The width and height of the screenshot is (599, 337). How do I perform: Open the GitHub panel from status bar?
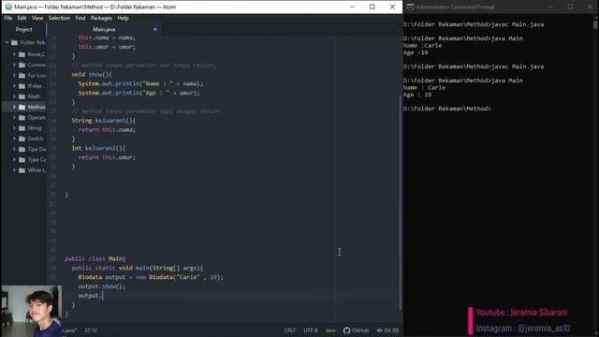click(356, 330)
